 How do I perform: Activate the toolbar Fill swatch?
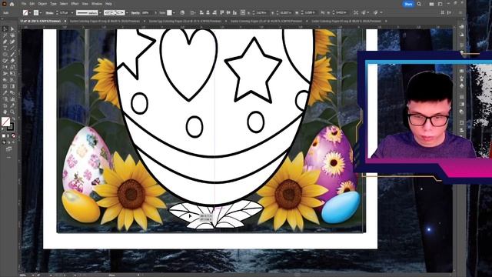[5, 122]
